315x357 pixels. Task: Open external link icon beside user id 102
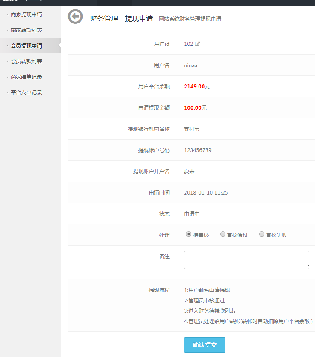pos(198,44)
